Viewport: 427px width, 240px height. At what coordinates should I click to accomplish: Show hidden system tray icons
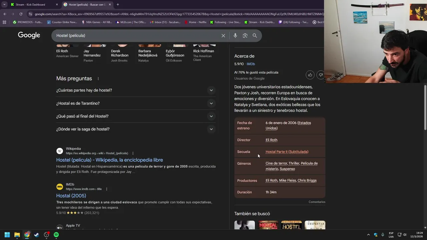(x=368, y=235)
